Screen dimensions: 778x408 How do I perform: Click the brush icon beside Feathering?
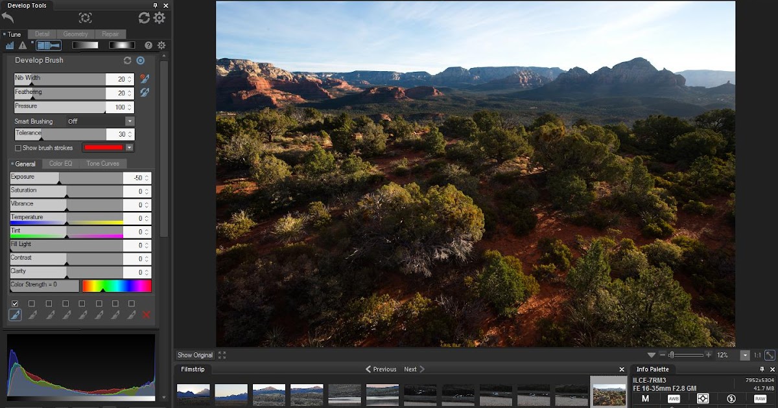coord(145,93)
